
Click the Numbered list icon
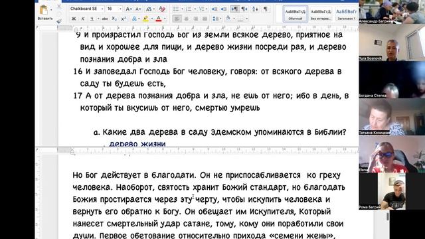(x=189, y=9)
